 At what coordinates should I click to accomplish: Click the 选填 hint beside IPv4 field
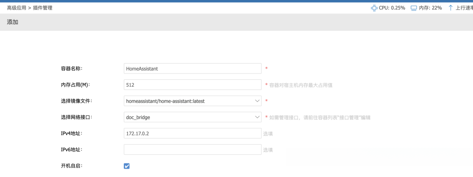coord(268,134)
